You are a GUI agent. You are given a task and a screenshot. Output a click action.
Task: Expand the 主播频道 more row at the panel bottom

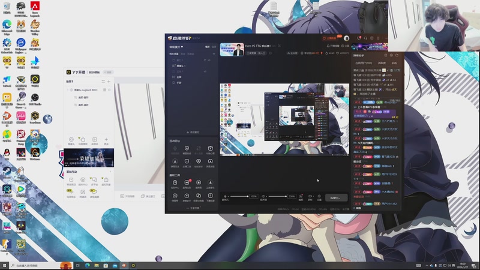click(x=193, y=208)
